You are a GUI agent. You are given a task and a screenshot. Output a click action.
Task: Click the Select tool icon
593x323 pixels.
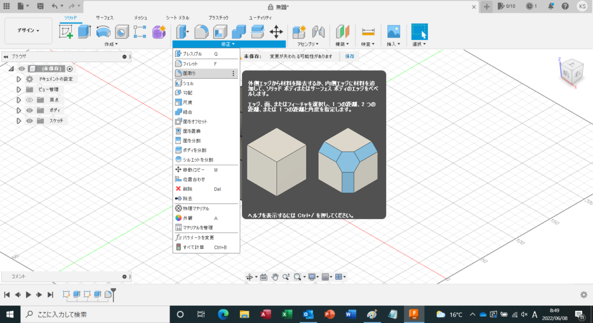click(419, 32)
